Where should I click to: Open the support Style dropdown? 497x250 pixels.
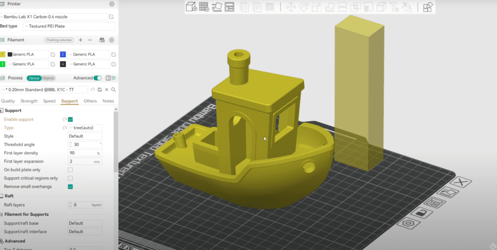point(85,136)
